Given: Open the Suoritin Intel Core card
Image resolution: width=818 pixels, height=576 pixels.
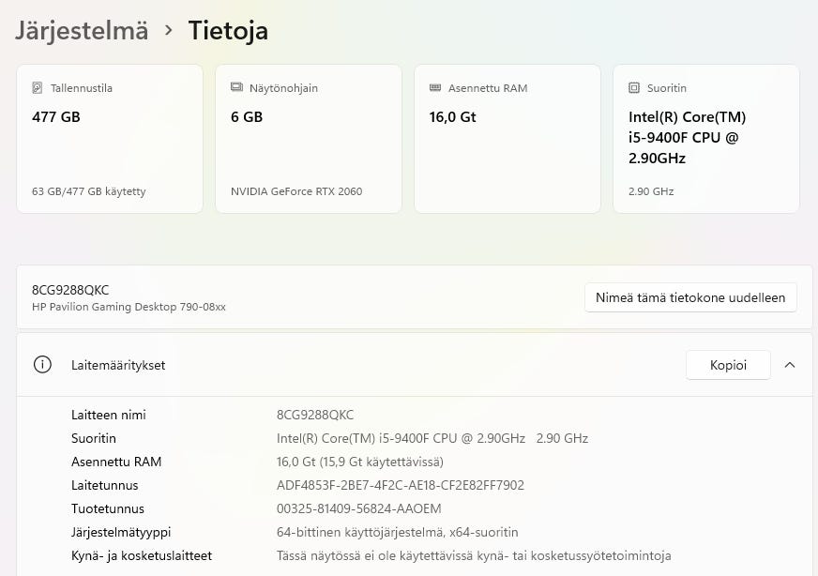Looking at the screenshot, I should (706, 139).
